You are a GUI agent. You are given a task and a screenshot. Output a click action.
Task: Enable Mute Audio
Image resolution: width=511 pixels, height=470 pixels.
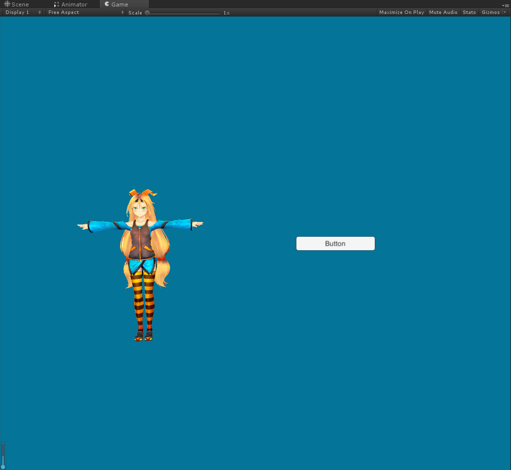click(x=443, y=12)
